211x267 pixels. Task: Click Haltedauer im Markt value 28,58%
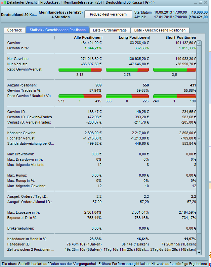click(x=96, y=239)
